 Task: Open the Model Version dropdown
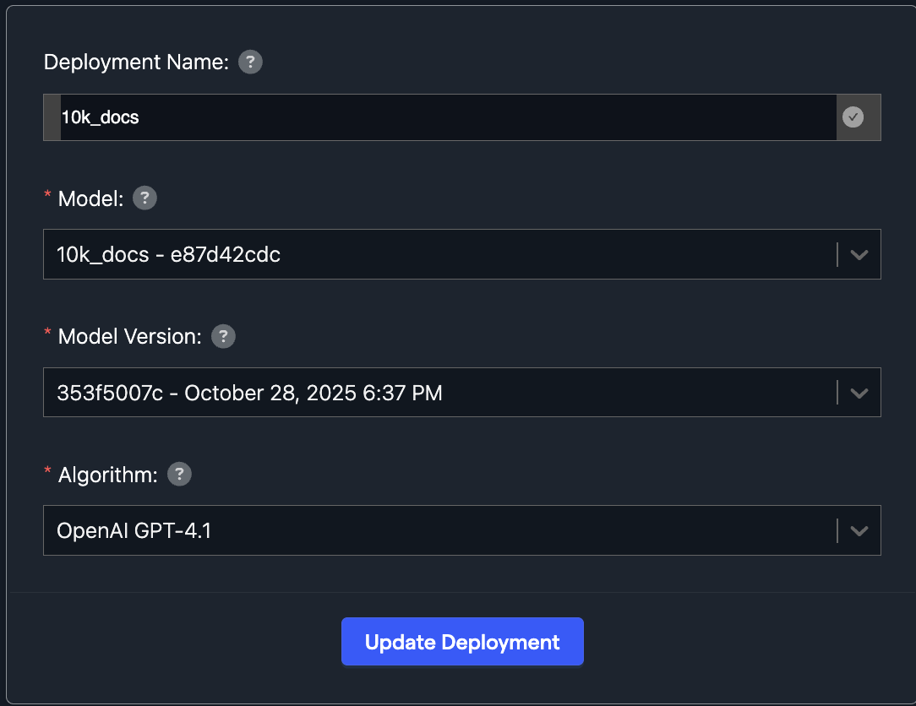click(x=859, y=392)
